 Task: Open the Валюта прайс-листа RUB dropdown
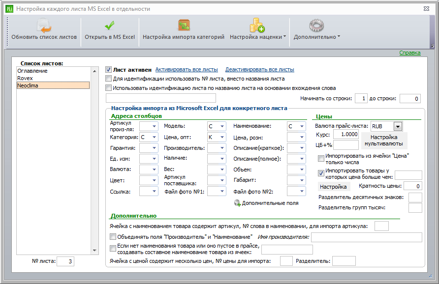[398, 126]
